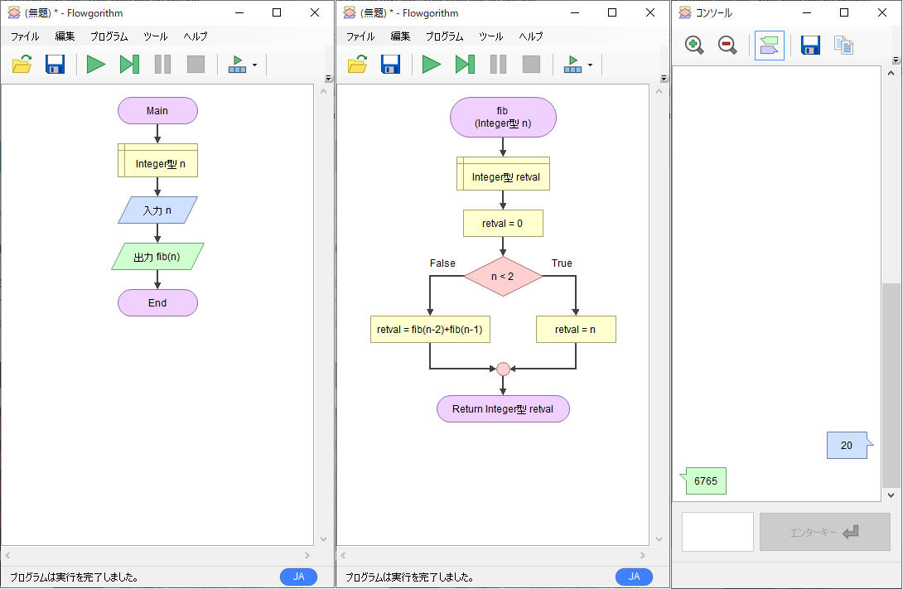Expand run speed dropdown arrow in fib window
Screen dimensions: 903x589
pos(591,65)
